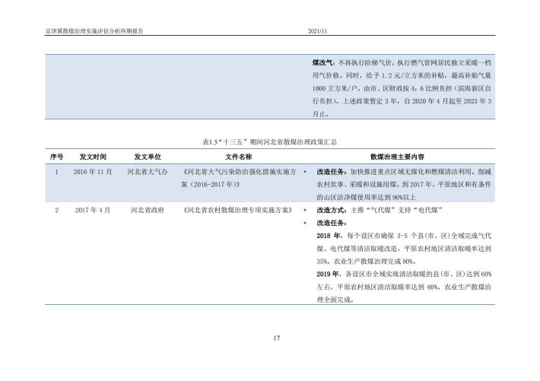
Task: Click the header date 2021/11
Action: 317,31
